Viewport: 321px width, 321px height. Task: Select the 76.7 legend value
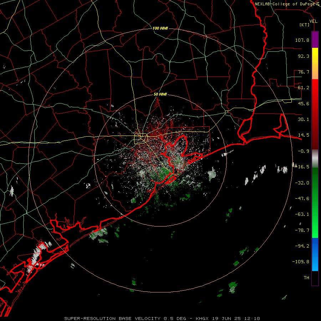[304, 72]
